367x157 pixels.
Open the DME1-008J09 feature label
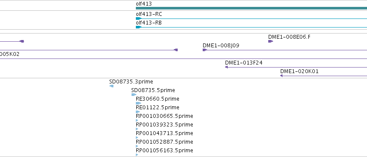(221, 46)
